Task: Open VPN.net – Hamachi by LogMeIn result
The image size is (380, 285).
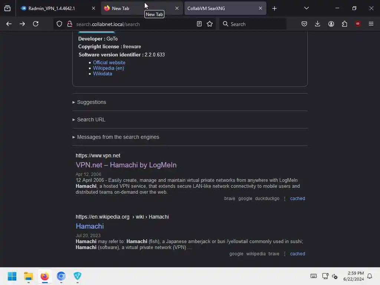Action: 126,165
